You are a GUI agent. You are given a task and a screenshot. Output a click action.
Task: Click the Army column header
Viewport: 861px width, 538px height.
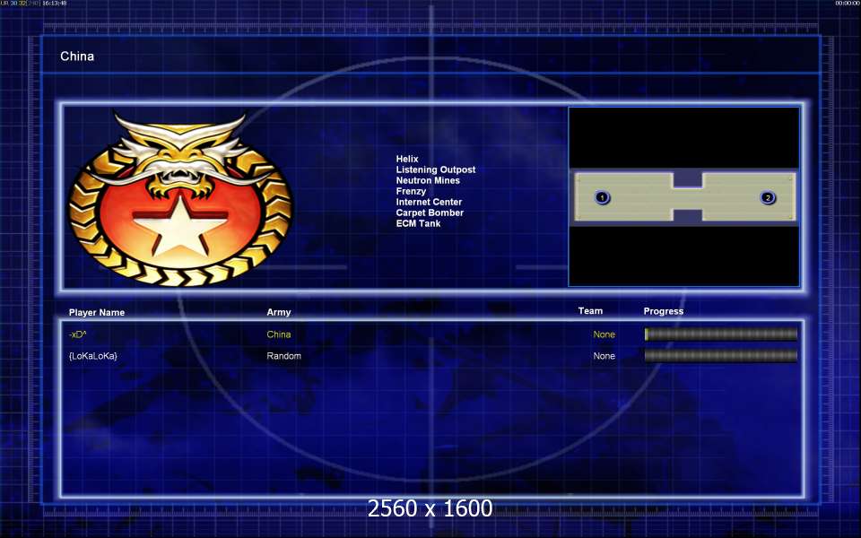click(278, 312)
